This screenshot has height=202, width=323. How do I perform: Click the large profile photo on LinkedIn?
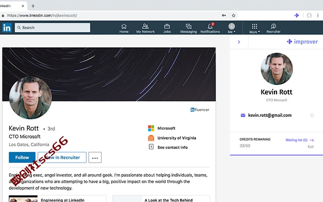point(30,97)
